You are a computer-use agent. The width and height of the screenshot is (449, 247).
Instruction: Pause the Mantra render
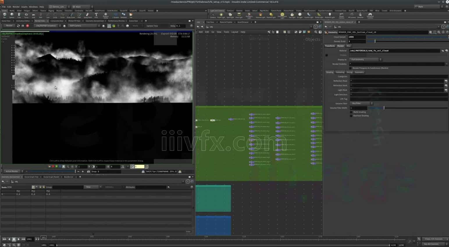pos(23,26)
